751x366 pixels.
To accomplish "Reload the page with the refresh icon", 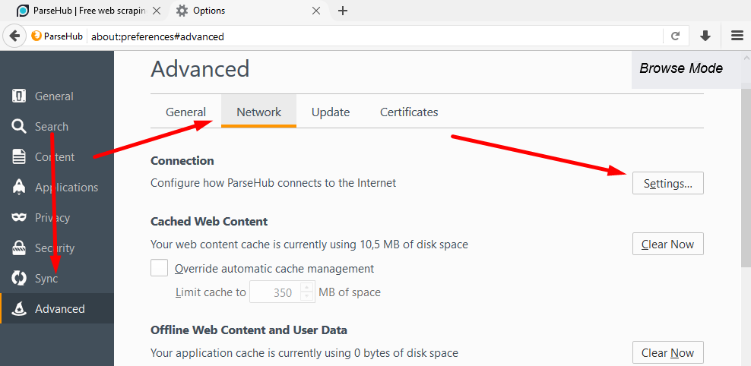I will (676, 36).
